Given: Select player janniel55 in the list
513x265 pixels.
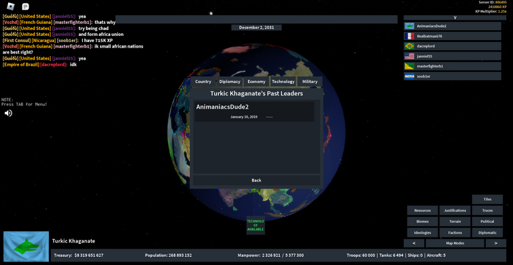Looking at the screenshot, I should click(x=453, y=56).
